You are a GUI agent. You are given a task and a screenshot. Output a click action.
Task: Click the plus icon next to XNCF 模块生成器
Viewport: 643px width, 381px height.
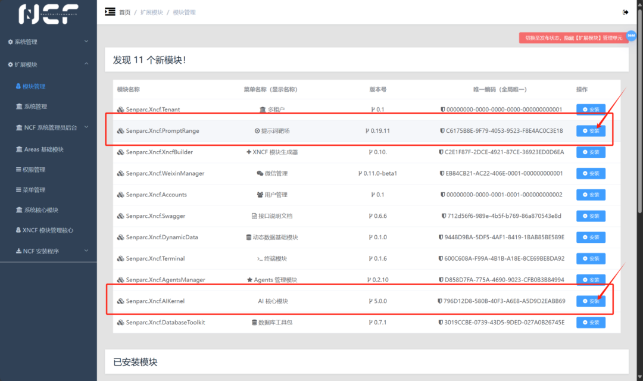(248, 152)
